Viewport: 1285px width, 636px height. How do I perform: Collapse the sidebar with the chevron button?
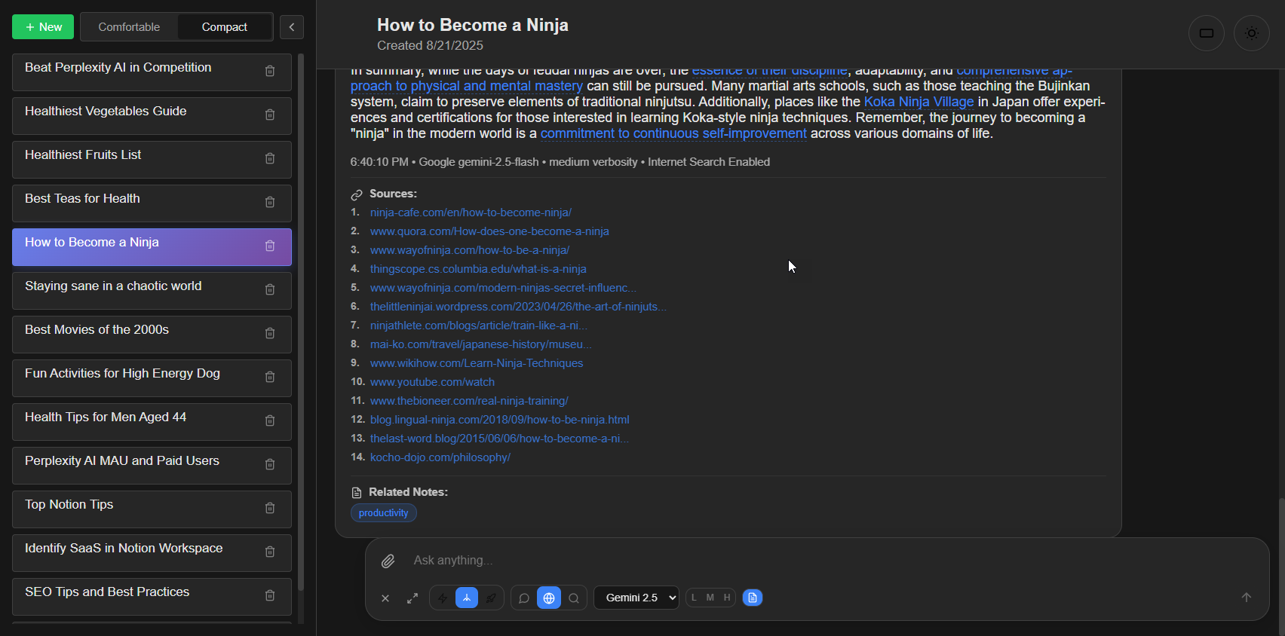click(x=292, y=27)
